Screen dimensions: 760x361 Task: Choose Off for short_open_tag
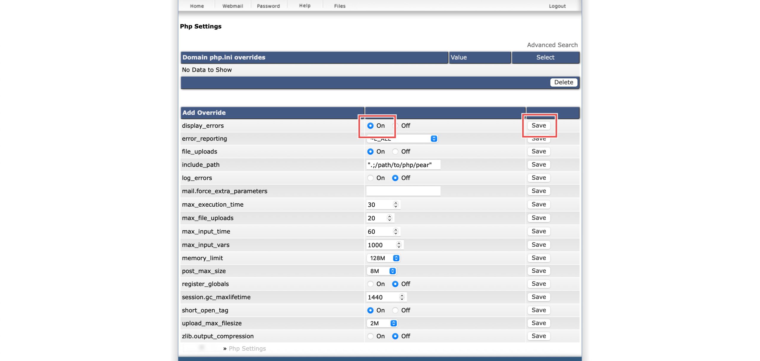(395, 310)
